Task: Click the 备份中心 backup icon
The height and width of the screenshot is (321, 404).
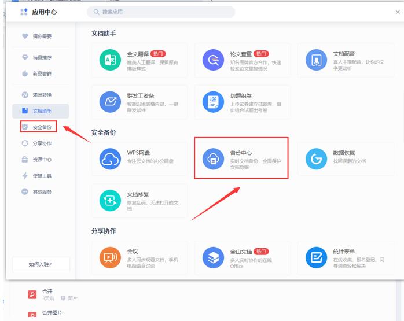Action: click(213, 159)
